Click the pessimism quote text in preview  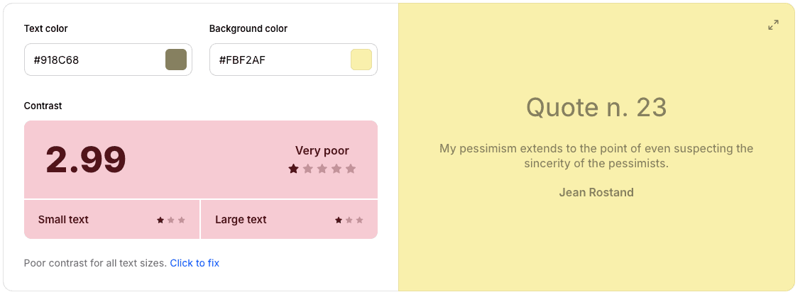click(x=596, y=156)
